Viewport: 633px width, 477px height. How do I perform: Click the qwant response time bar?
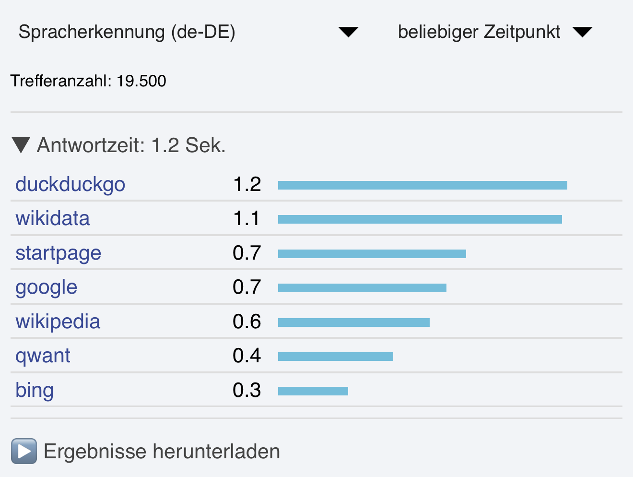(335, 357)
